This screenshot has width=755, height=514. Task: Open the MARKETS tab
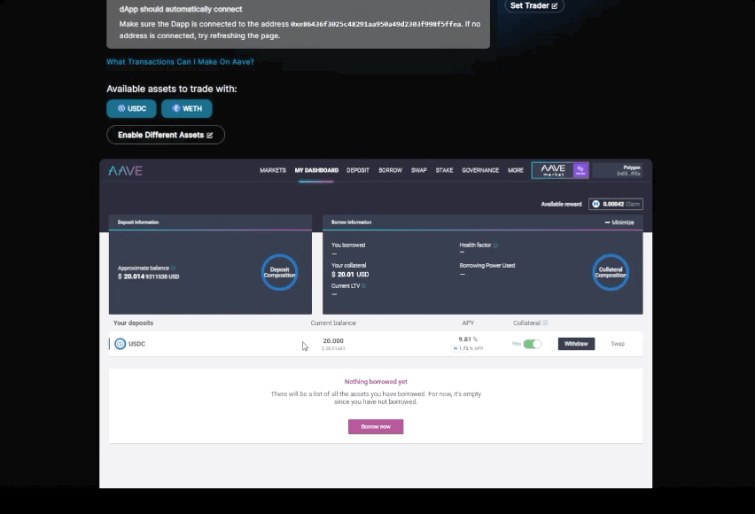(273, 170)
